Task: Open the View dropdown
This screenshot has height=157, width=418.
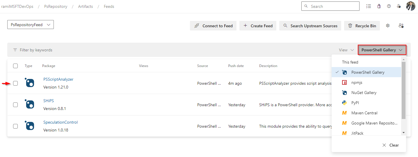Action: (346, 50)
